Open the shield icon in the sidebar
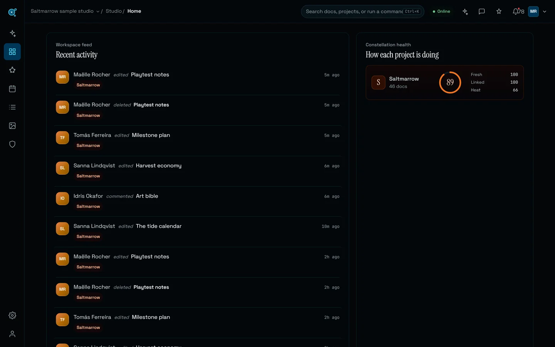 [x=12, y=144]
